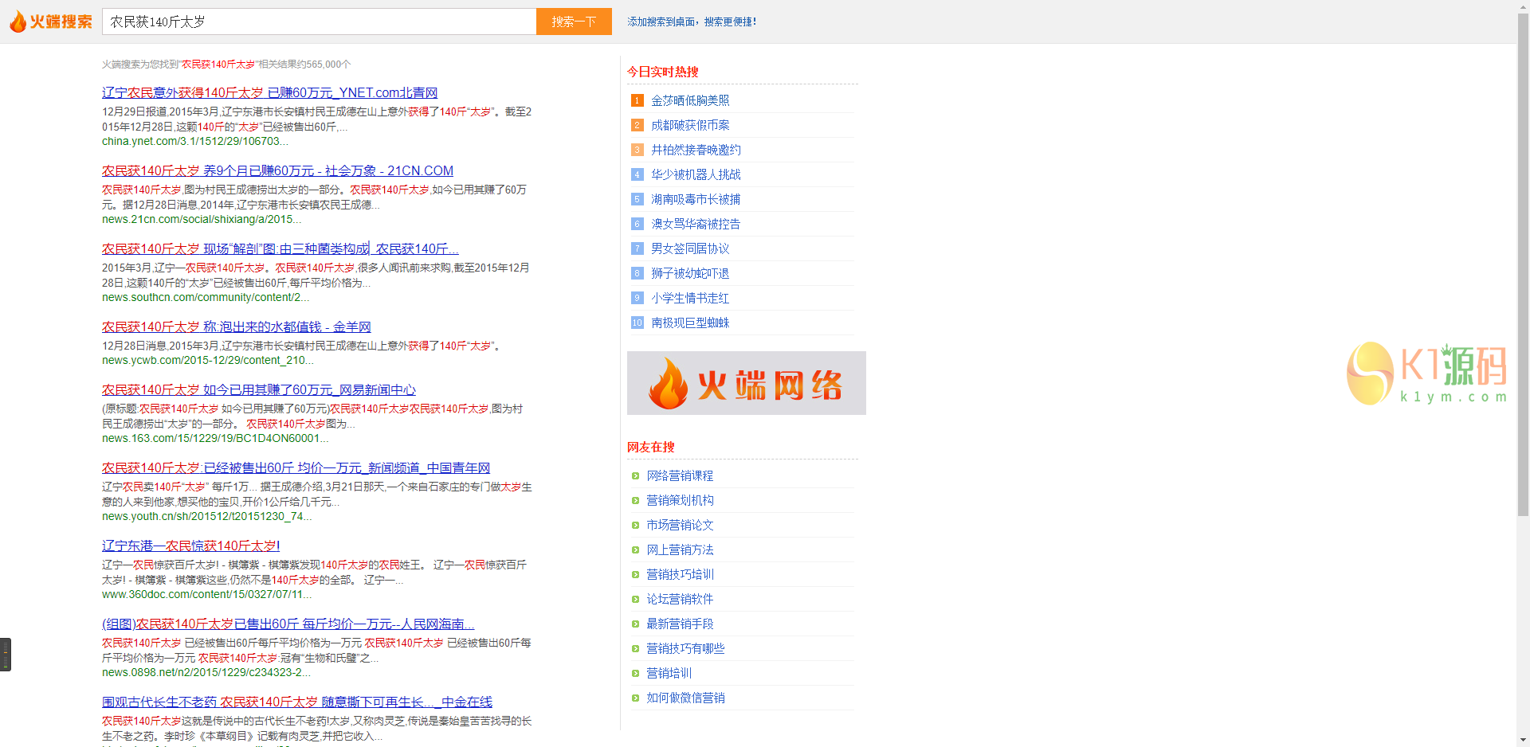
Task: Open the 添加搜索到桌面 link
Action: [692, 22]
